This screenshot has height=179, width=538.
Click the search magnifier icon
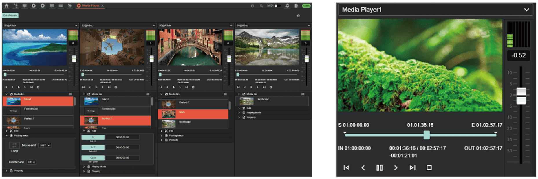coord(261,6)
